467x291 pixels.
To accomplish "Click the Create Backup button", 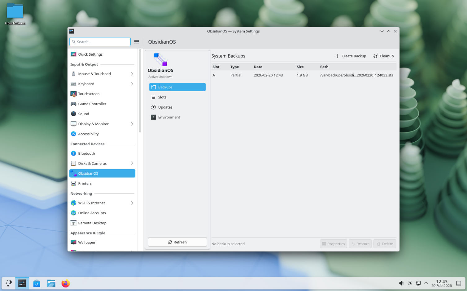I will pyautogui.click(x=351, y=56).
